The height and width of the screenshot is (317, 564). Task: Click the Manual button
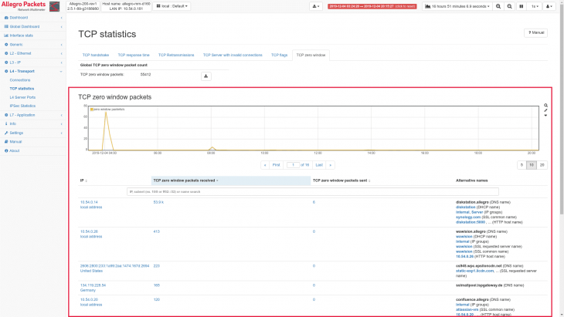(536, 33)
